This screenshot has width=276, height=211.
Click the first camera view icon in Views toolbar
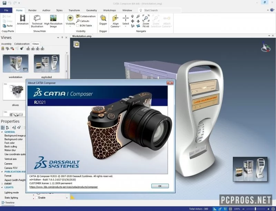[x=28, y=48]
